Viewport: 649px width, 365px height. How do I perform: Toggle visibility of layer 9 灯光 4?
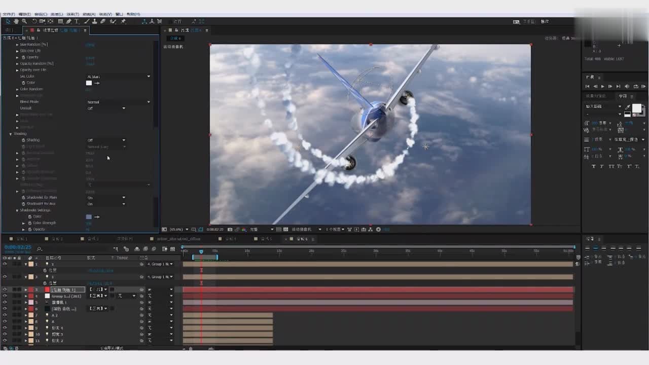click(x=5, y=328)
